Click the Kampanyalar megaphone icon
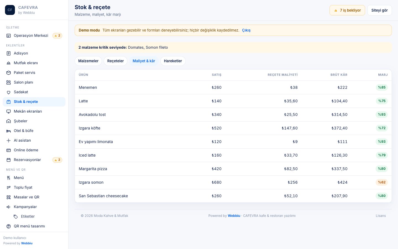This screenshot has height=249, width=398. (x=9, y=207)
